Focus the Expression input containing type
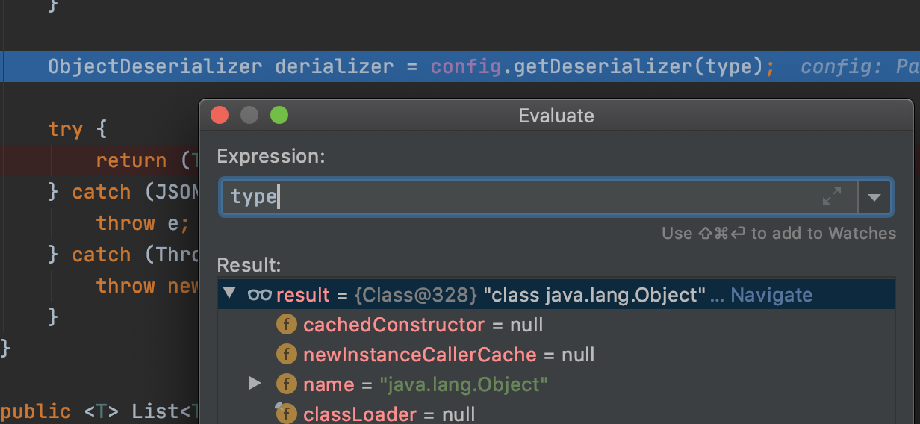This screenshot has height=424, width=920. [x=523, y=197]
